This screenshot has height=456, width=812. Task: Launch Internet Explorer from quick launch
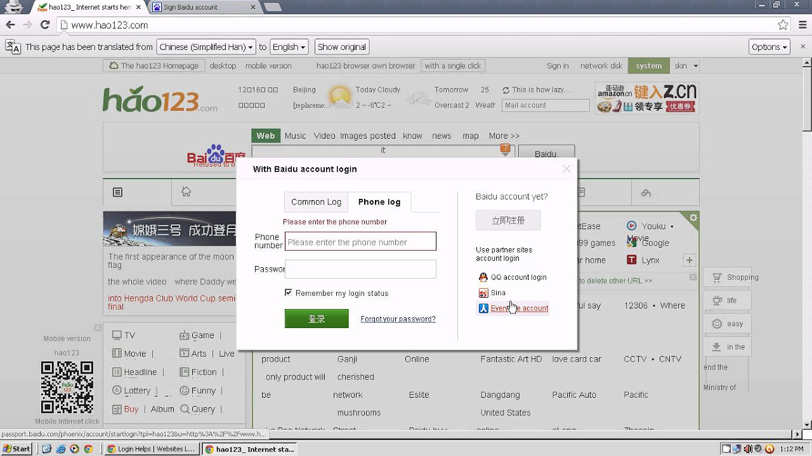(60, 449)
